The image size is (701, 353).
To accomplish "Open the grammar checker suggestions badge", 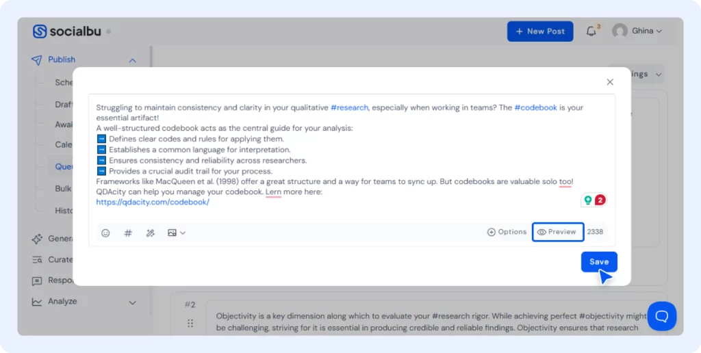I will pyautogui.click(x=594, y=200).
